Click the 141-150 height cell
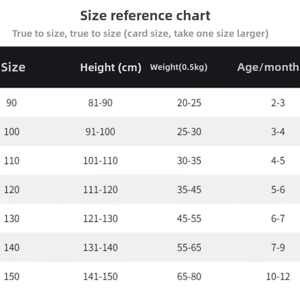 [x=100, y=277]
